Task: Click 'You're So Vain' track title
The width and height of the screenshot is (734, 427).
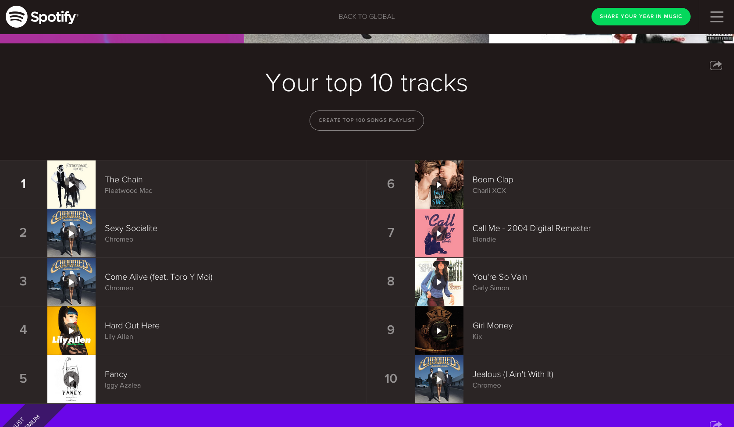Action: click(500, 277)
